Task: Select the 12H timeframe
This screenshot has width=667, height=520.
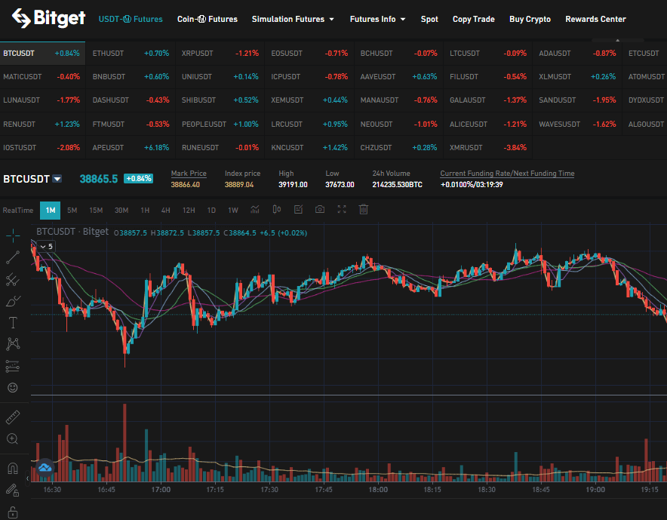Action: click(189, 211)
